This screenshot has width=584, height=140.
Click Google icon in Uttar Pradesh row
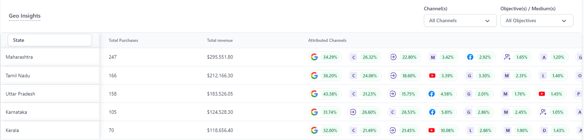(314, 94)
